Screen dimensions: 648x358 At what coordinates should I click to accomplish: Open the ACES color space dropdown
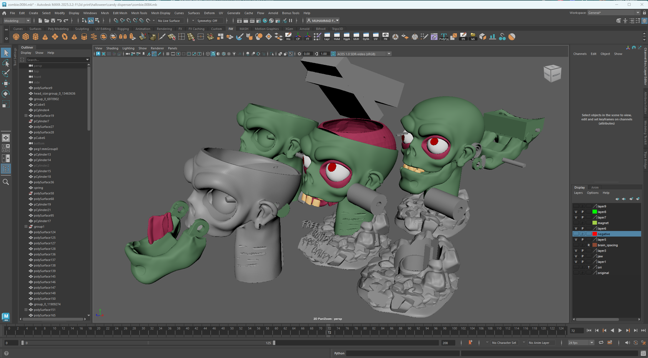tap(364, 54)
